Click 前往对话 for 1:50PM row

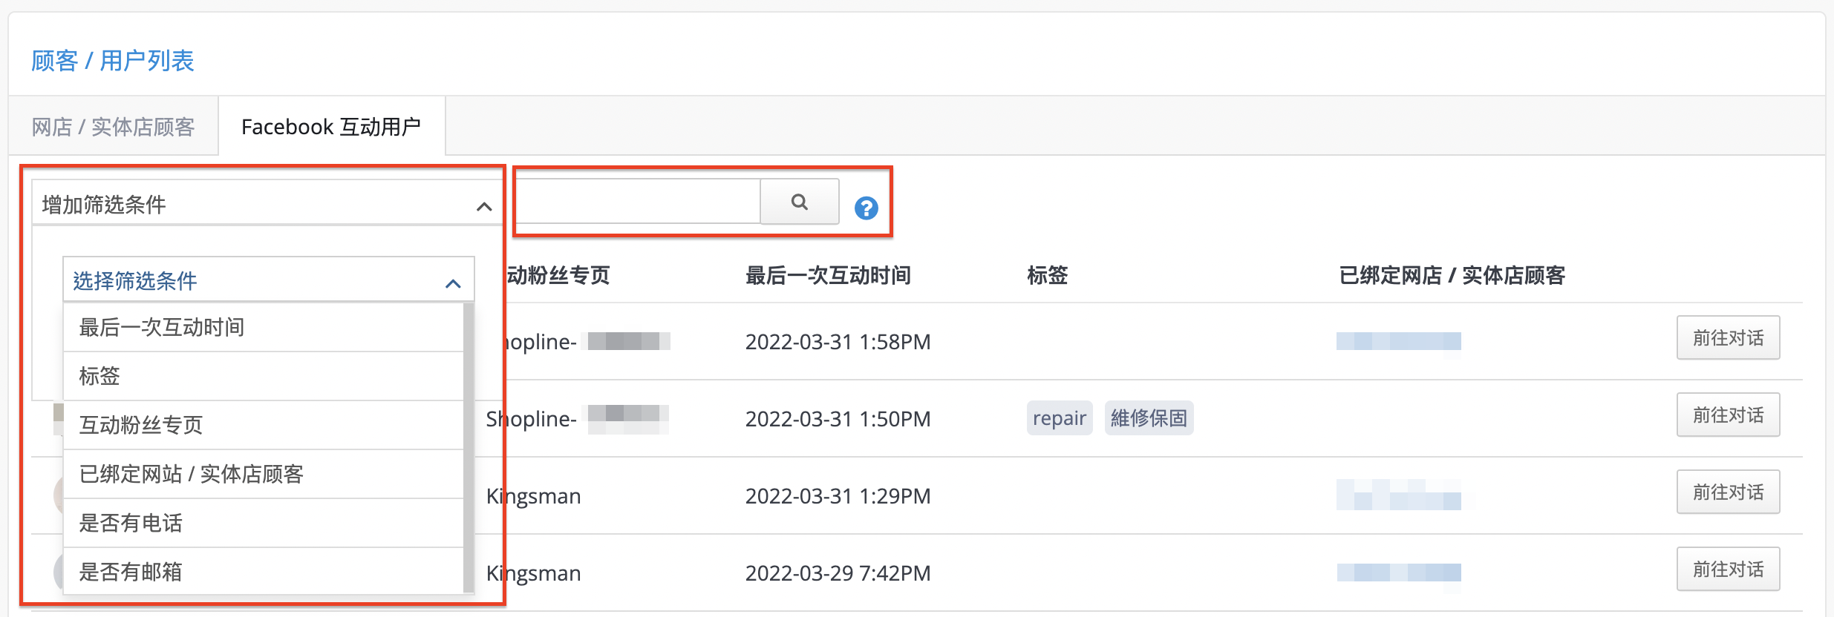coord(1728,415)
